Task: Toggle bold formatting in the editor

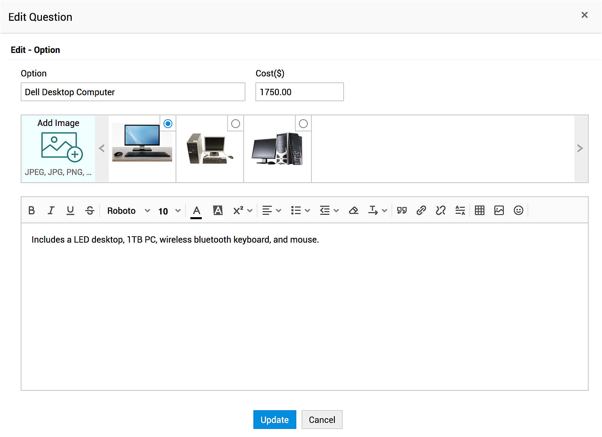Action: point(32,210)
